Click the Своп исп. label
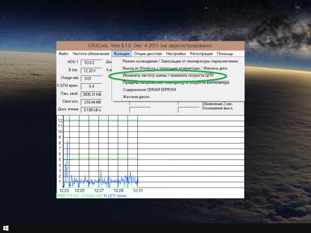 [x=70, y=101]
